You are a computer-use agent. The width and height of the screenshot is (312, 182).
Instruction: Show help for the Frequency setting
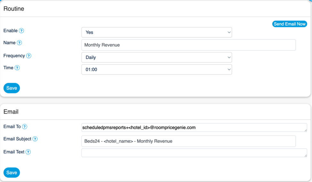29,56
